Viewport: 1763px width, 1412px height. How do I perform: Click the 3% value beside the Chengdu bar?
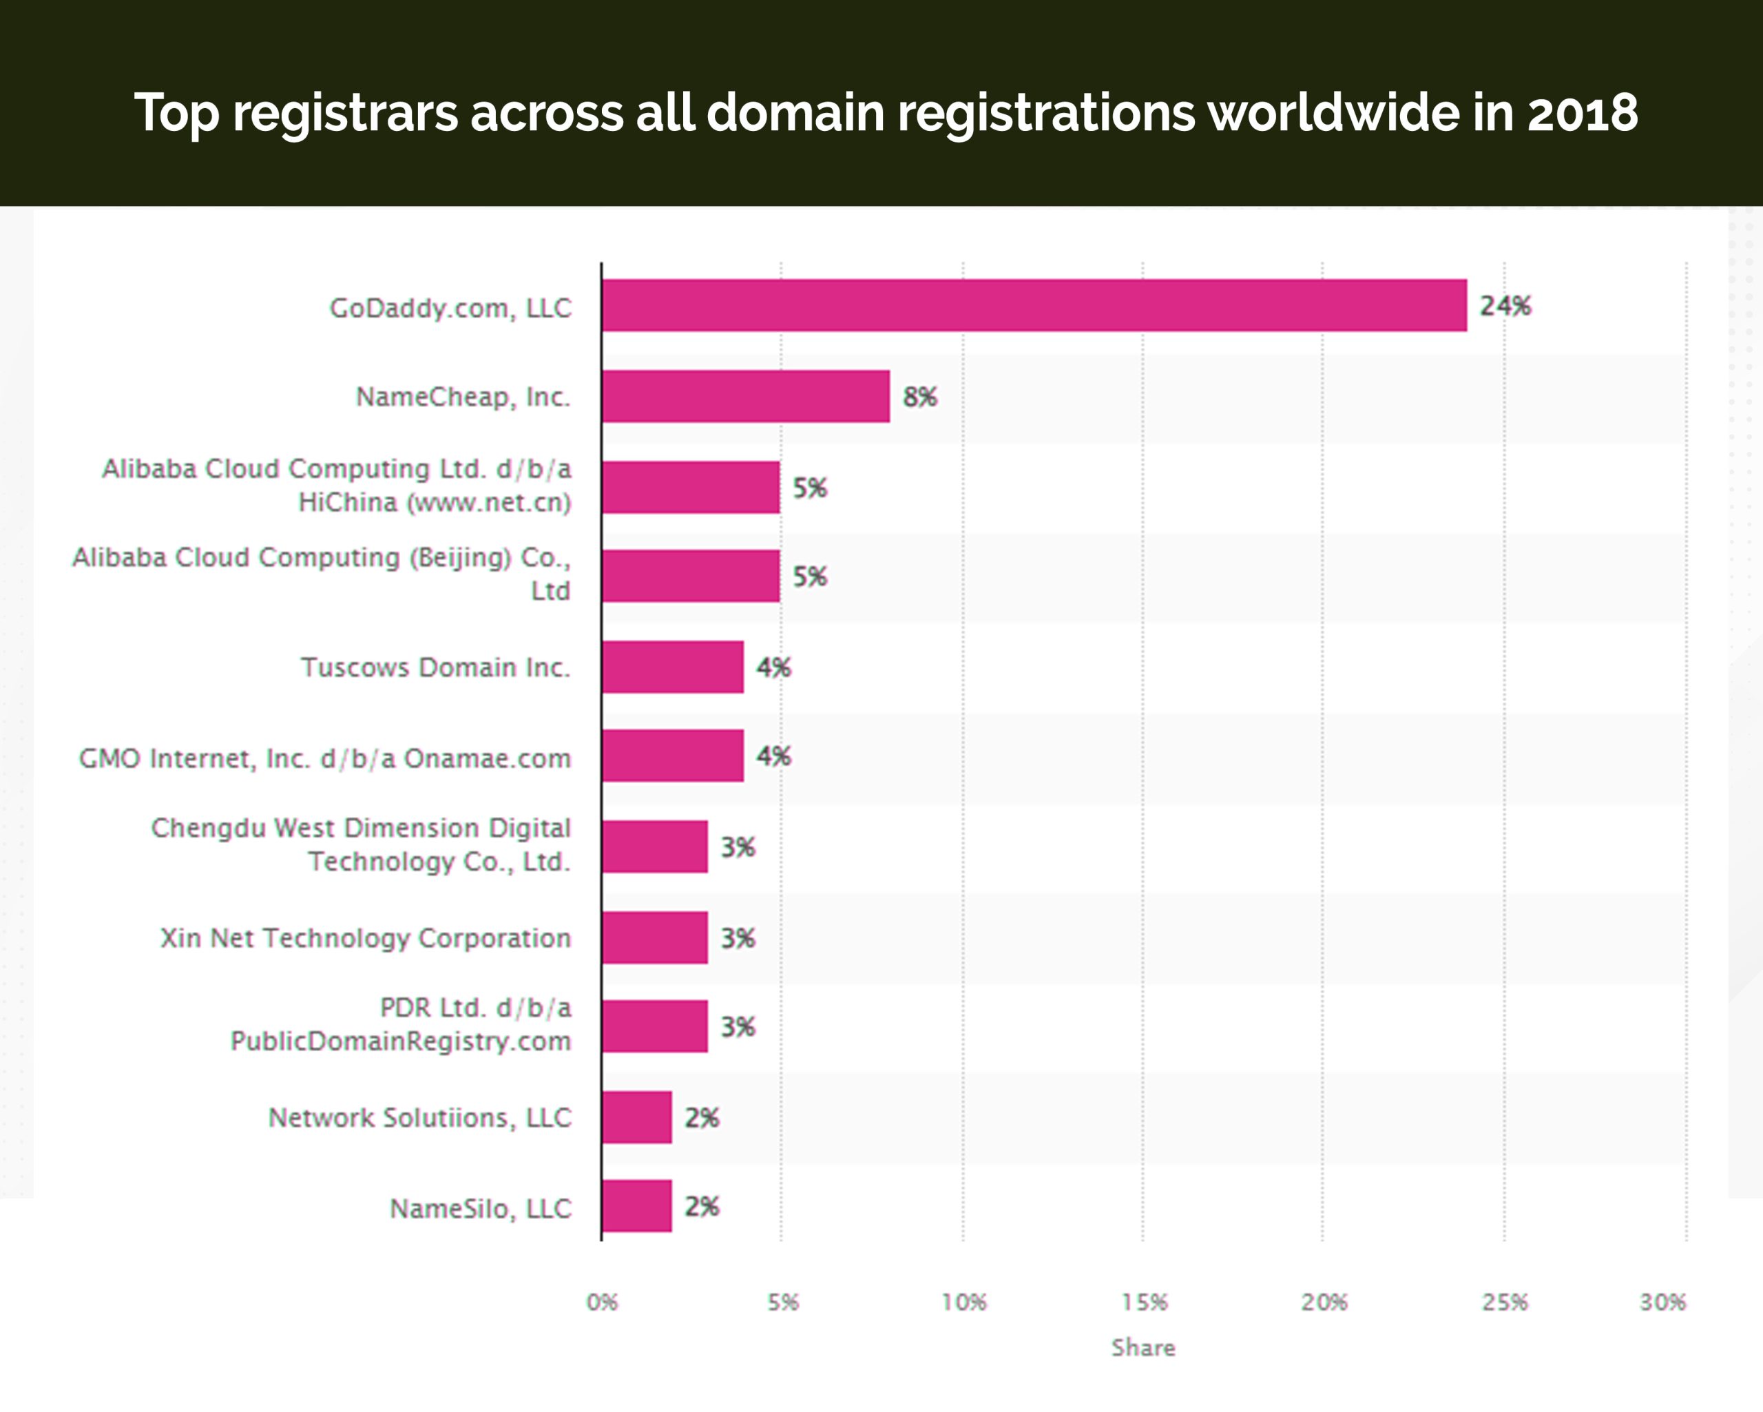(x=738, y=847)
